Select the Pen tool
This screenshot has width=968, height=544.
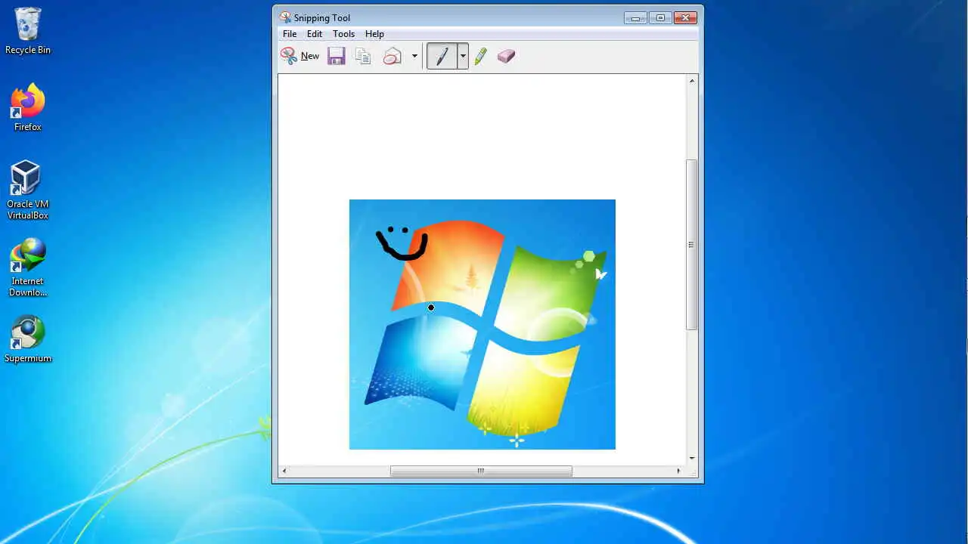coord(442,56)
